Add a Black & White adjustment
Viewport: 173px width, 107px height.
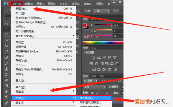101,64
